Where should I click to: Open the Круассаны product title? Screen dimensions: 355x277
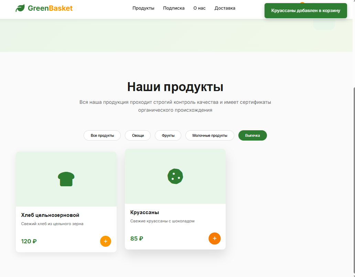pyautogui.click(x=145, y=212)
